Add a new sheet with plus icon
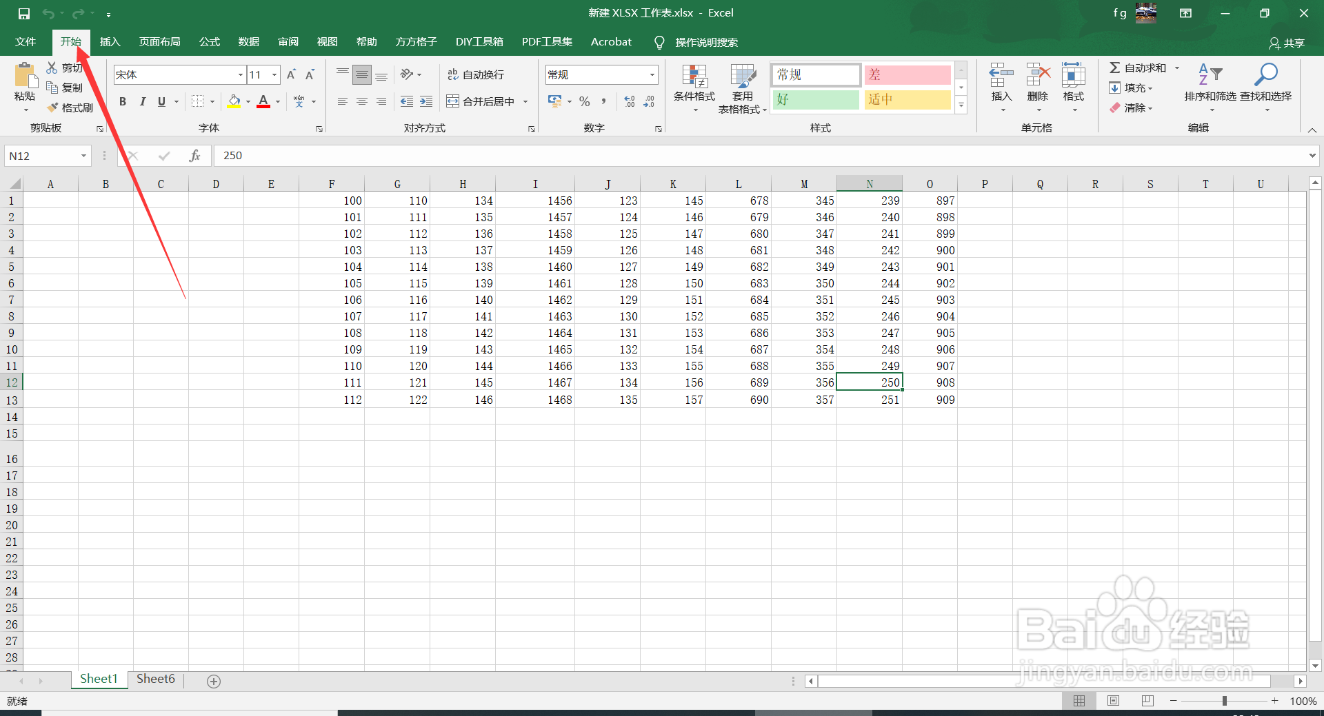 pyautogui.click(x=214, y=681)
